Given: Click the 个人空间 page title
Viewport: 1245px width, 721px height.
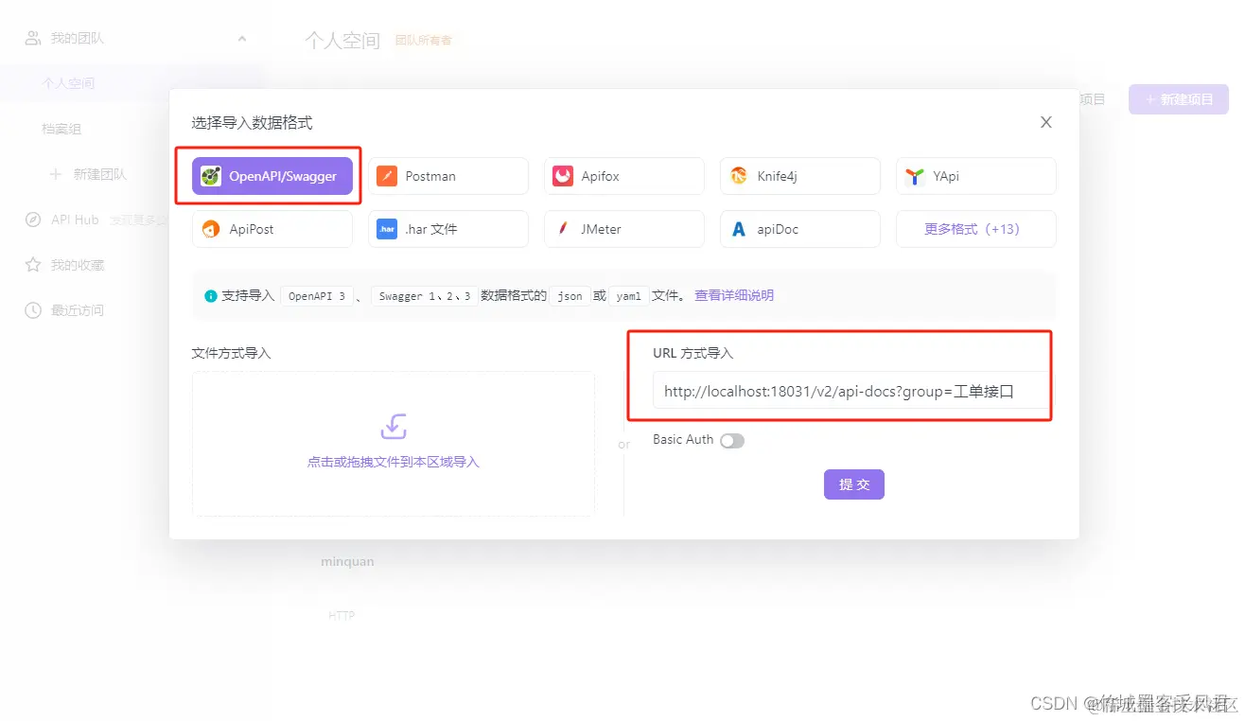Looking at the screenshot, I should click(x=342, y=41).
